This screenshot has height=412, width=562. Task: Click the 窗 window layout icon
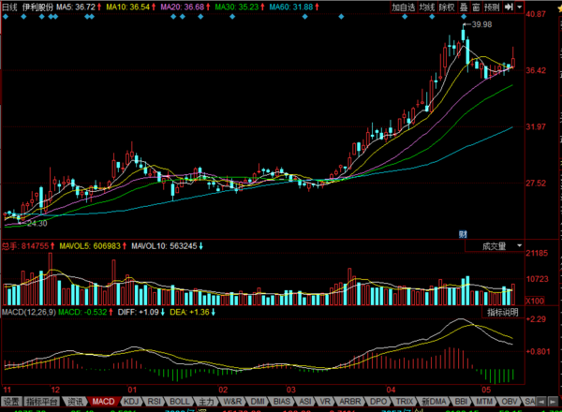coord(476,6)
